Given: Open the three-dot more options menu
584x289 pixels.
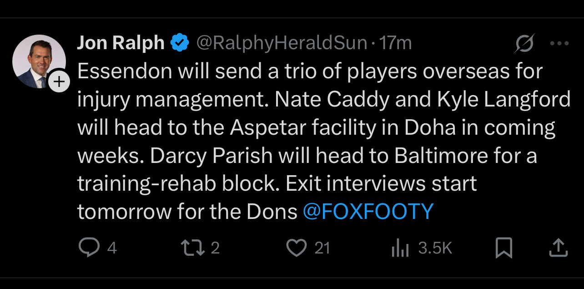Looking at the screenshot, I should click(x=559, y=44).
